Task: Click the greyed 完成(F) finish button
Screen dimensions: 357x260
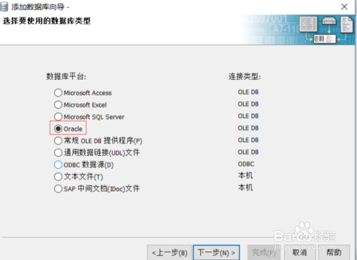Action: pos(264,252)
